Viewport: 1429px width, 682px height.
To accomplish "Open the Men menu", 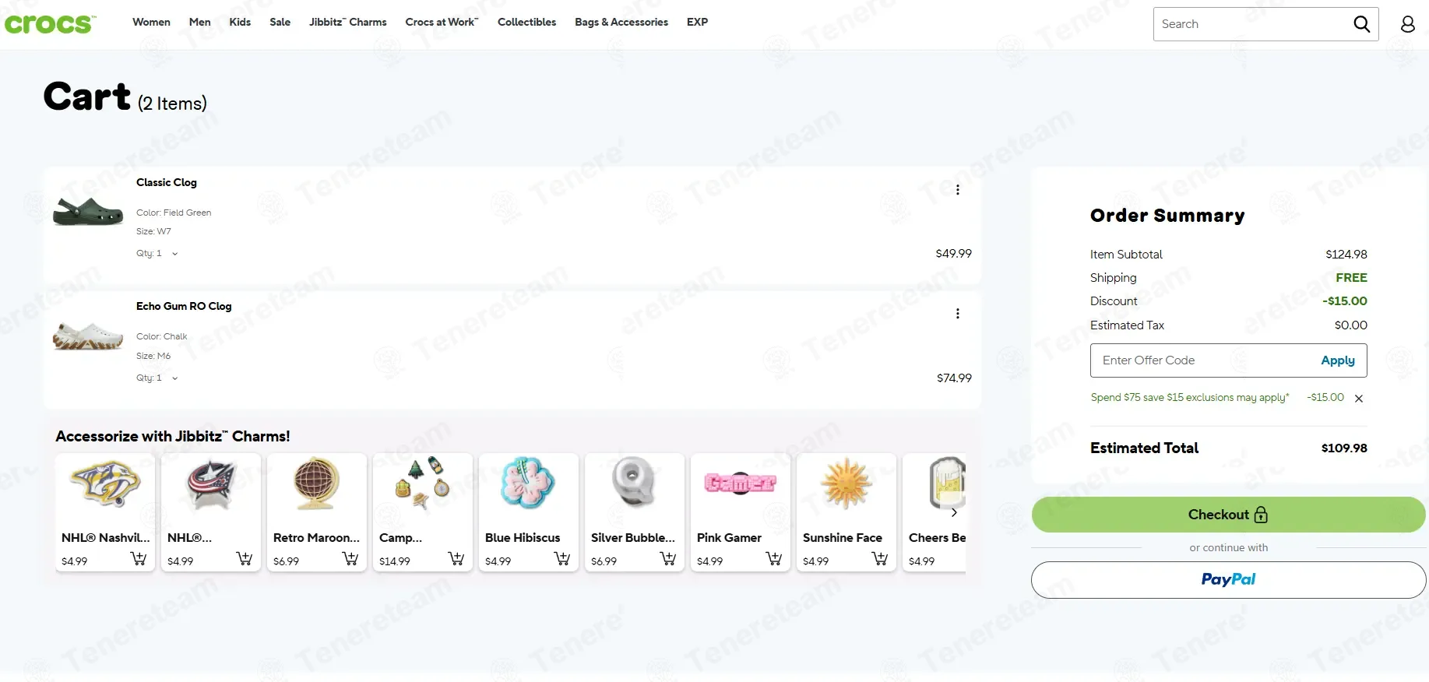I will click(x=199, y=22).
